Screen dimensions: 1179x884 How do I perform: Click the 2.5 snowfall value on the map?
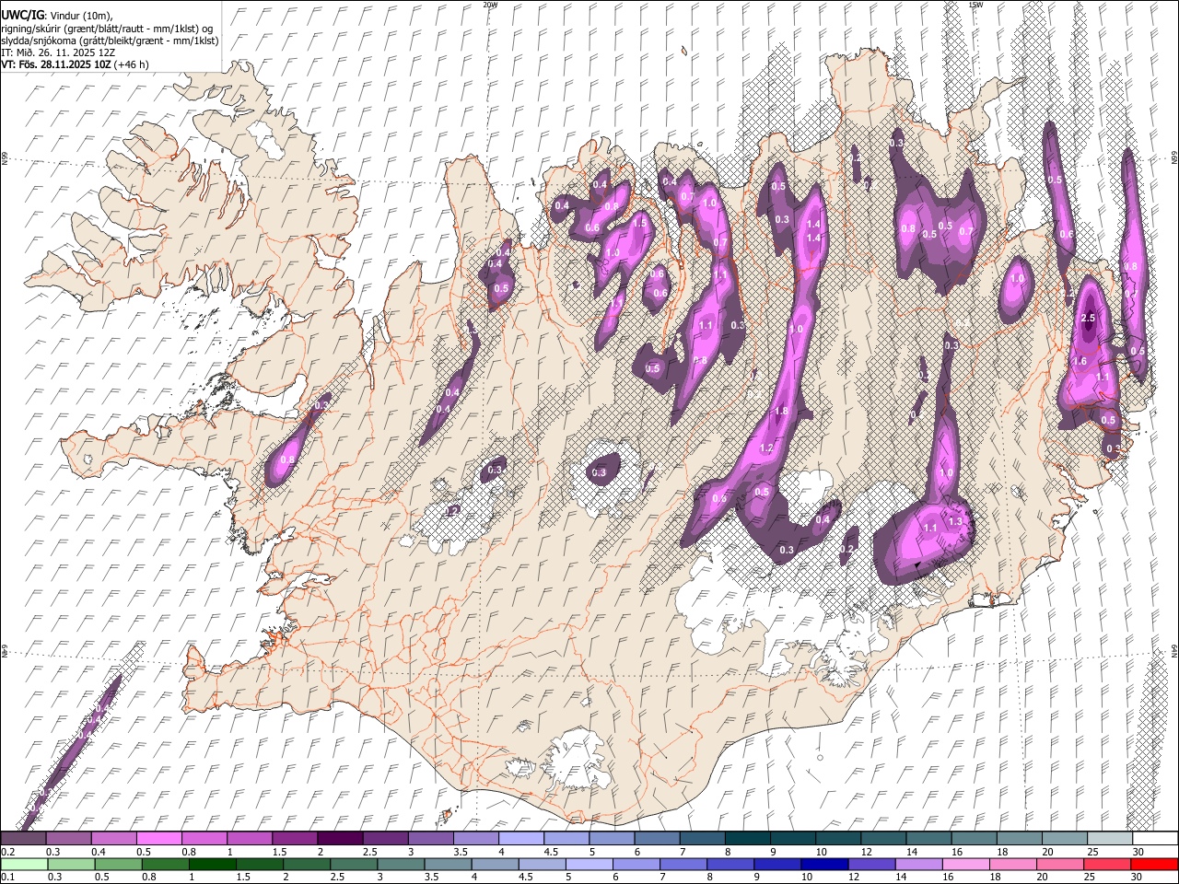(x=1088, y=318)
